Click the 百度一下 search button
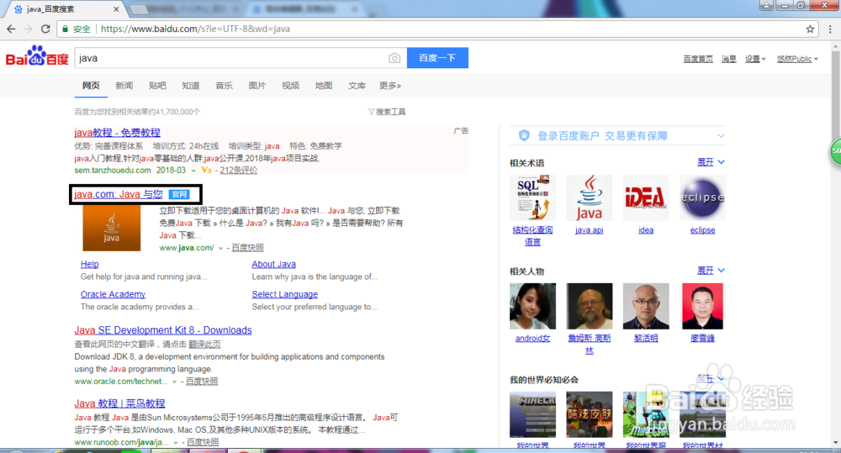 click(437, 58)
